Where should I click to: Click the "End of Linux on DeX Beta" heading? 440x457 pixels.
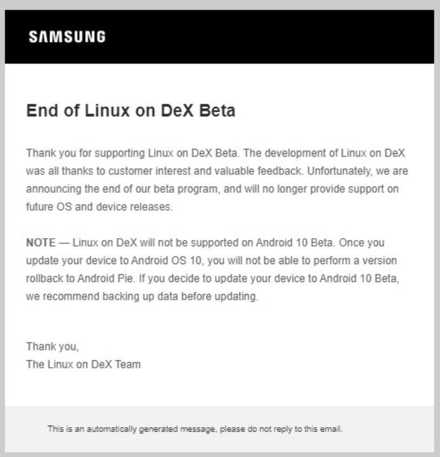point(130,111)
